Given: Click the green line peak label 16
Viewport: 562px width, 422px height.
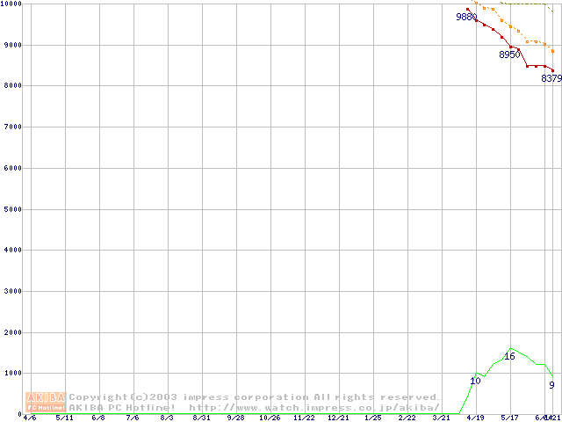Looking at the screenshot, I should [509, 356].
